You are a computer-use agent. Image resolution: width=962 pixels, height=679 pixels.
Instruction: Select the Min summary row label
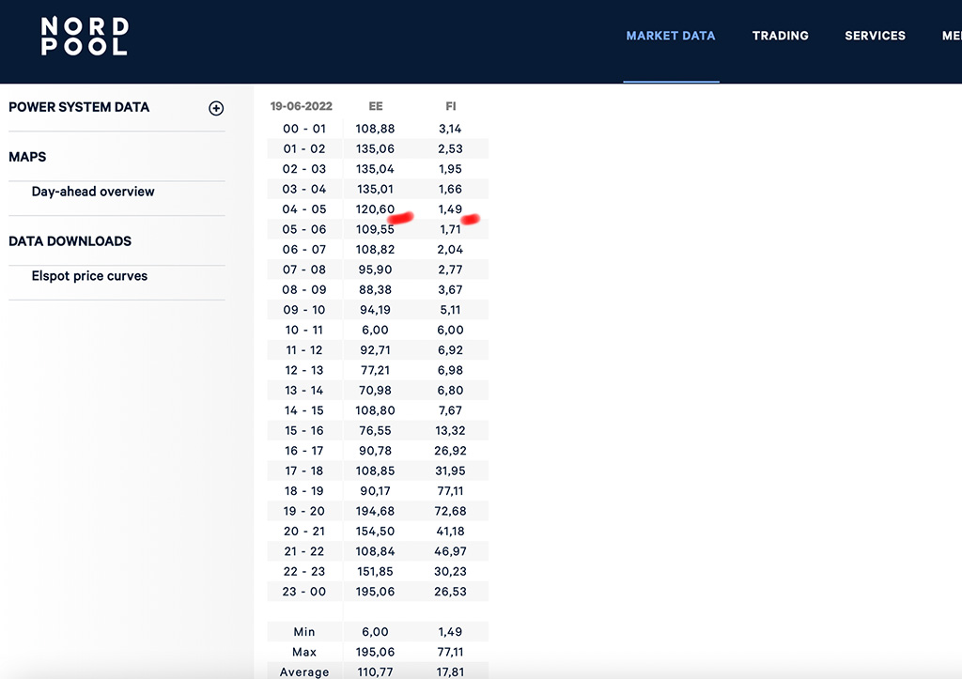(304, 632)
